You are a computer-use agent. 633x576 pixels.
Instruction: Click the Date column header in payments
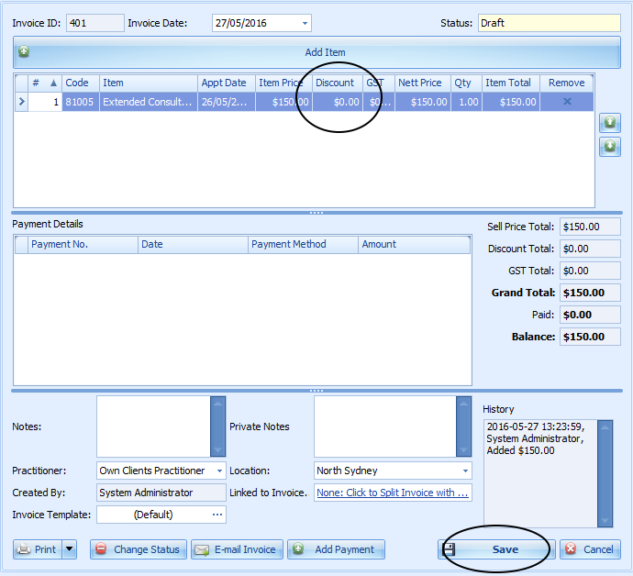[193, 244]
